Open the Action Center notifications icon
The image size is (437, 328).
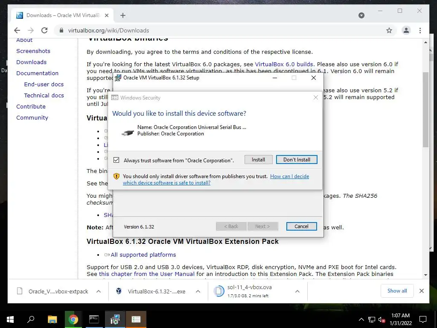(423, 319)
